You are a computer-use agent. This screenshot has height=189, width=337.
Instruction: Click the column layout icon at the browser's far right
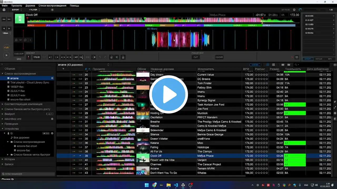click(335, 65)
